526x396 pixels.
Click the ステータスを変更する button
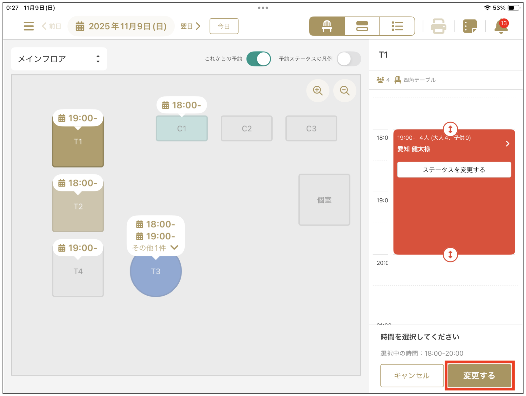click(x=454, y=170)
